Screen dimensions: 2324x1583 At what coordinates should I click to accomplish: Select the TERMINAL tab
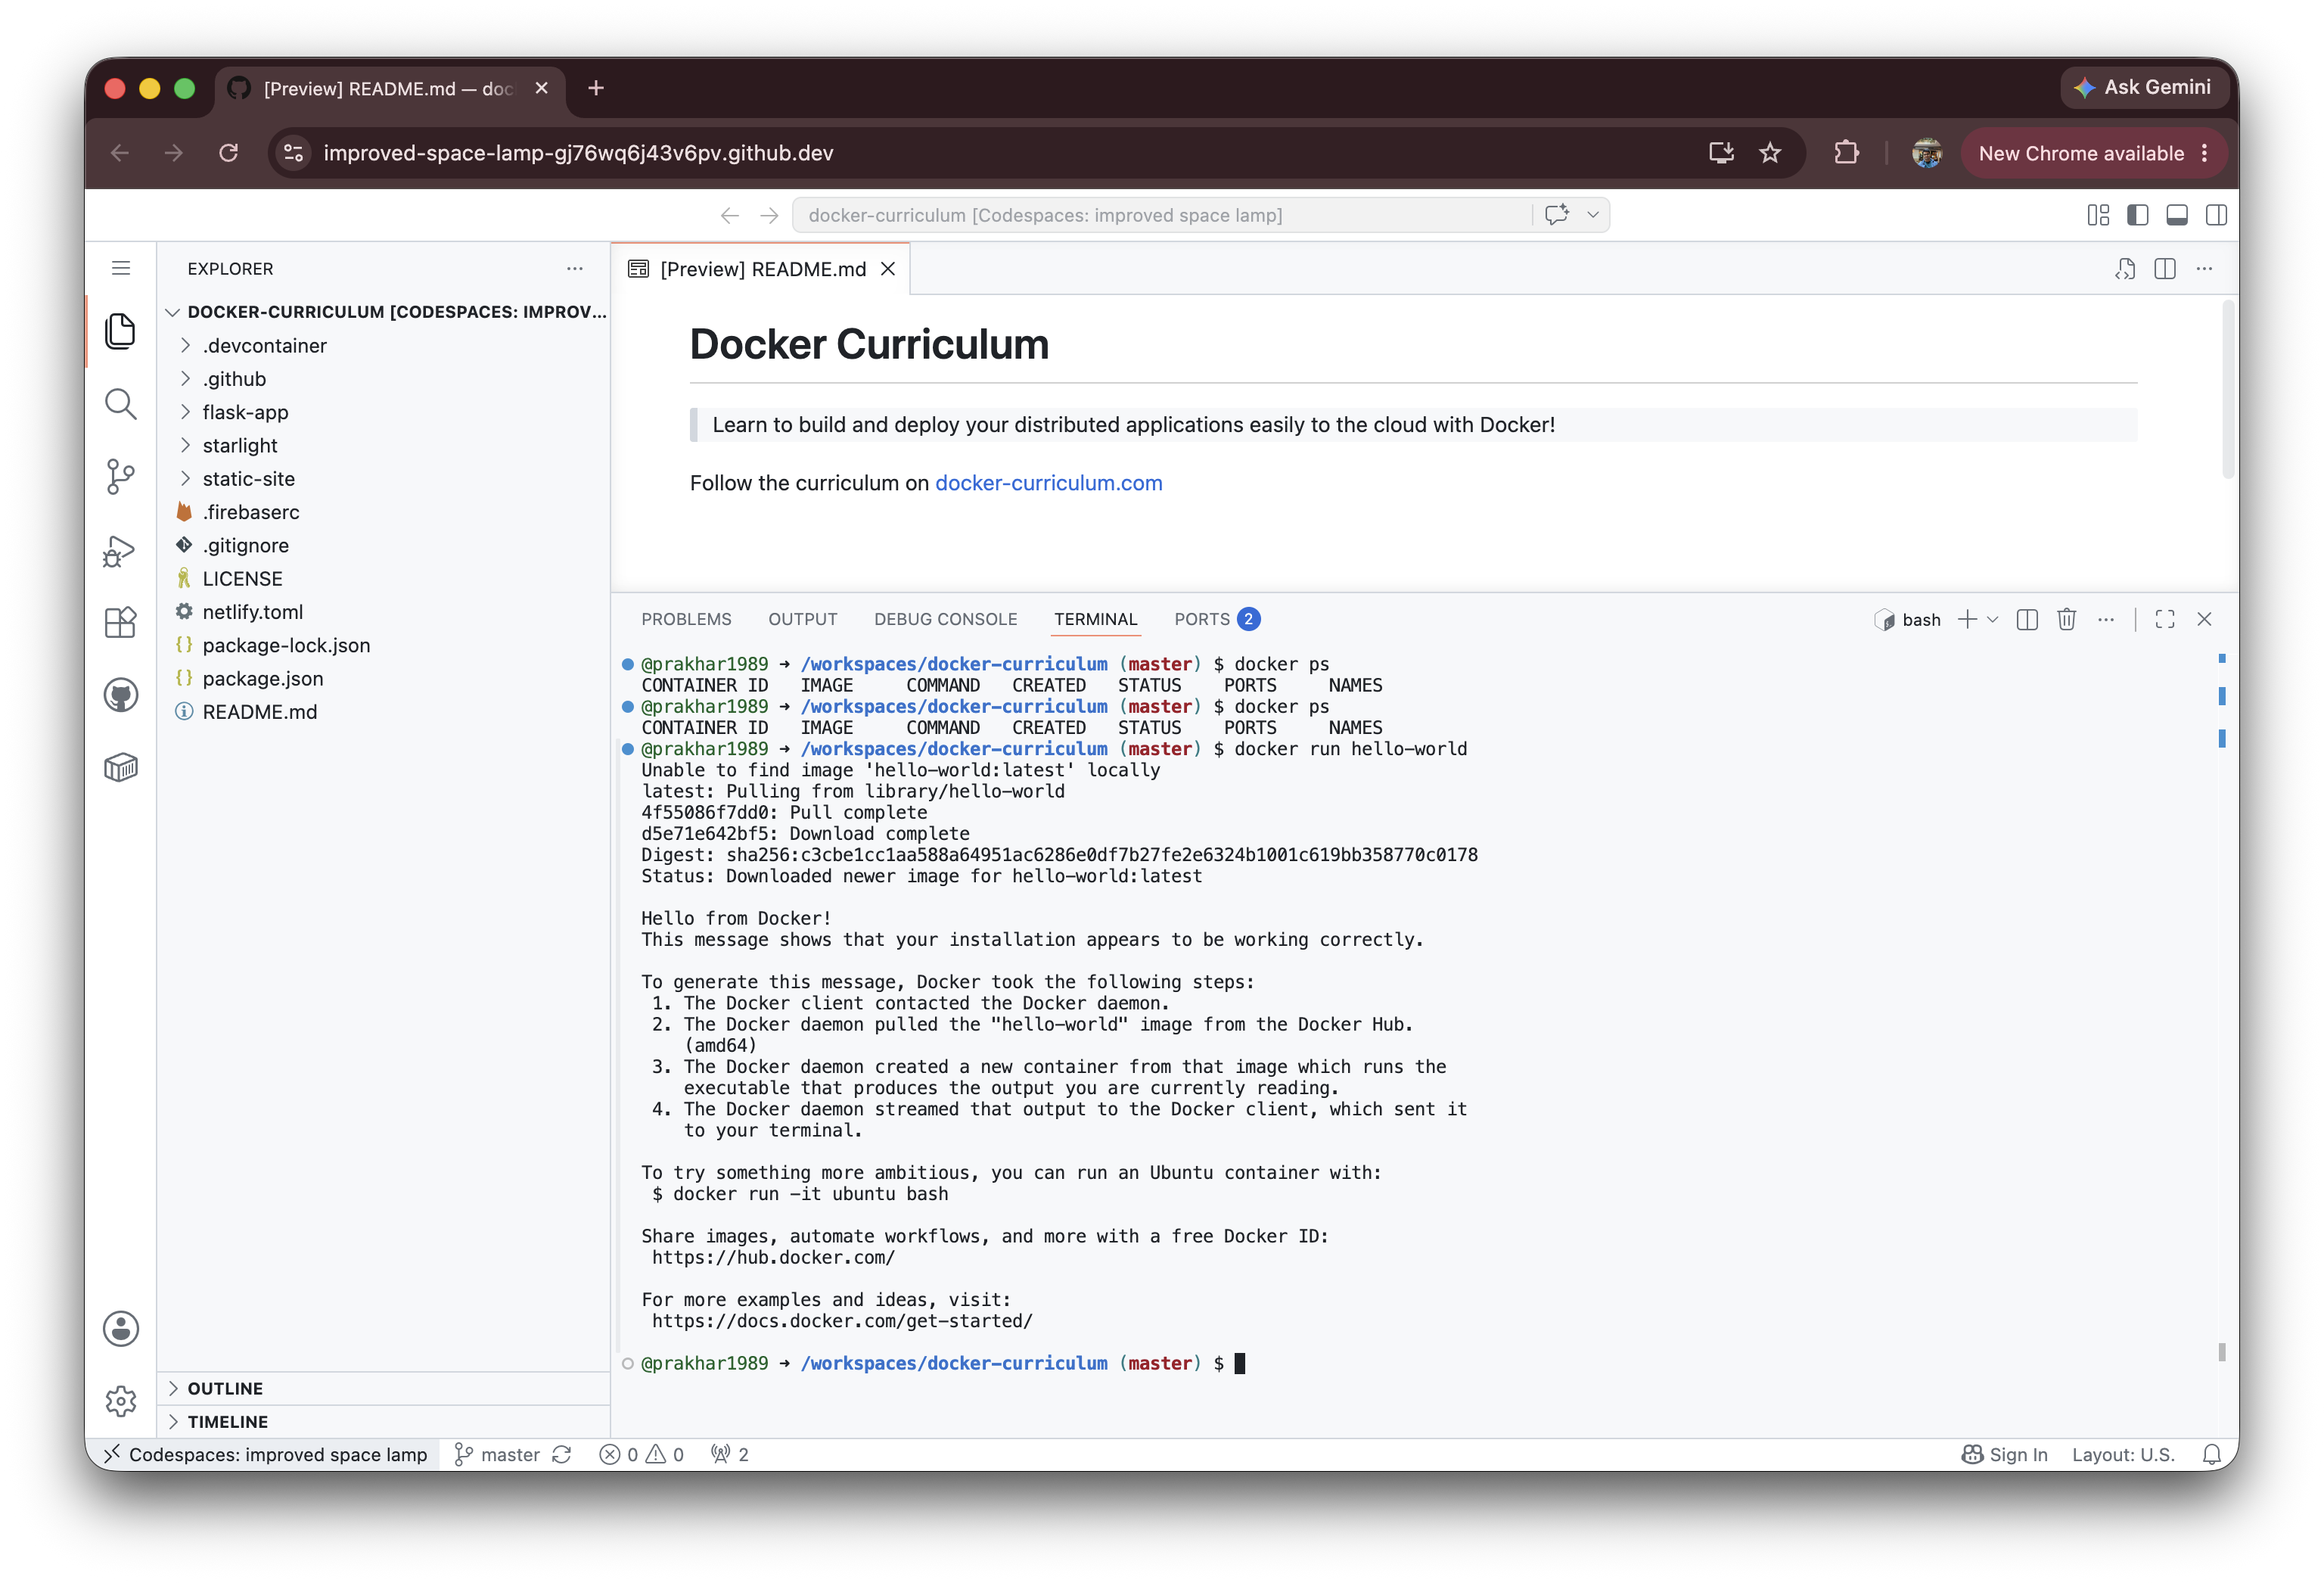pos(1095,620)
